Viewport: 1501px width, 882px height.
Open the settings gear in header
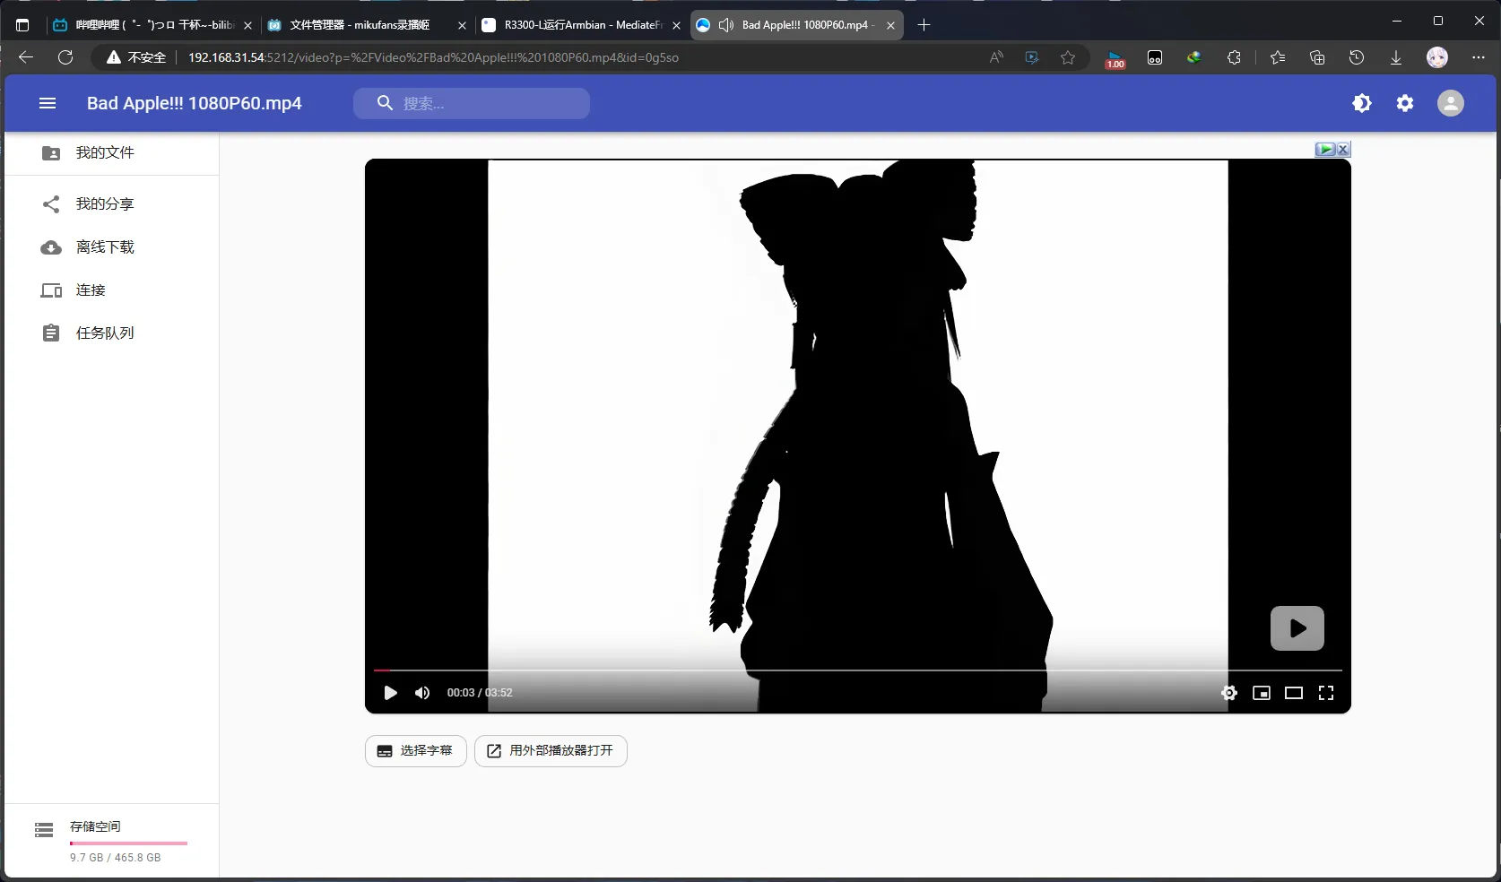click(1404, 103)
